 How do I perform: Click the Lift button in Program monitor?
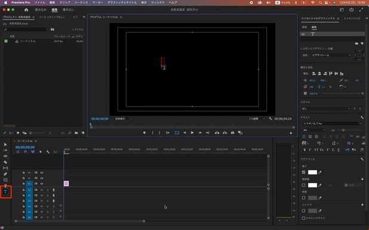(217, 133)
